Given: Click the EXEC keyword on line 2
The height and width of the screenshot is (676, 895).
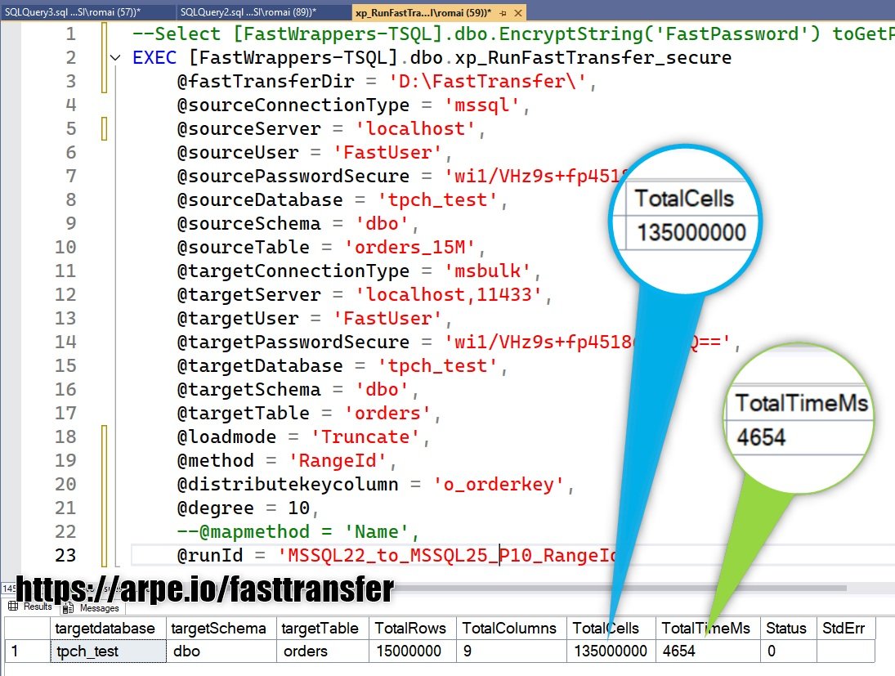Looking at the screenshot, I should 154,58.
